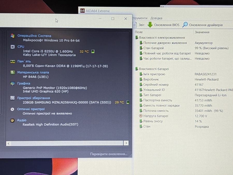Click the motherboard icon beside Материнська плата
233x175 pixels.
coord(13,72)
